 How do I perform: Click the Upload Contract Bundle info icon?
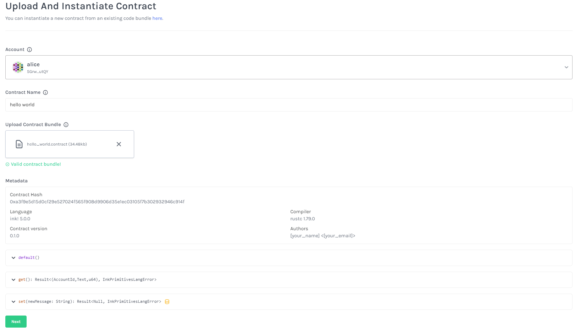(66, 125)
